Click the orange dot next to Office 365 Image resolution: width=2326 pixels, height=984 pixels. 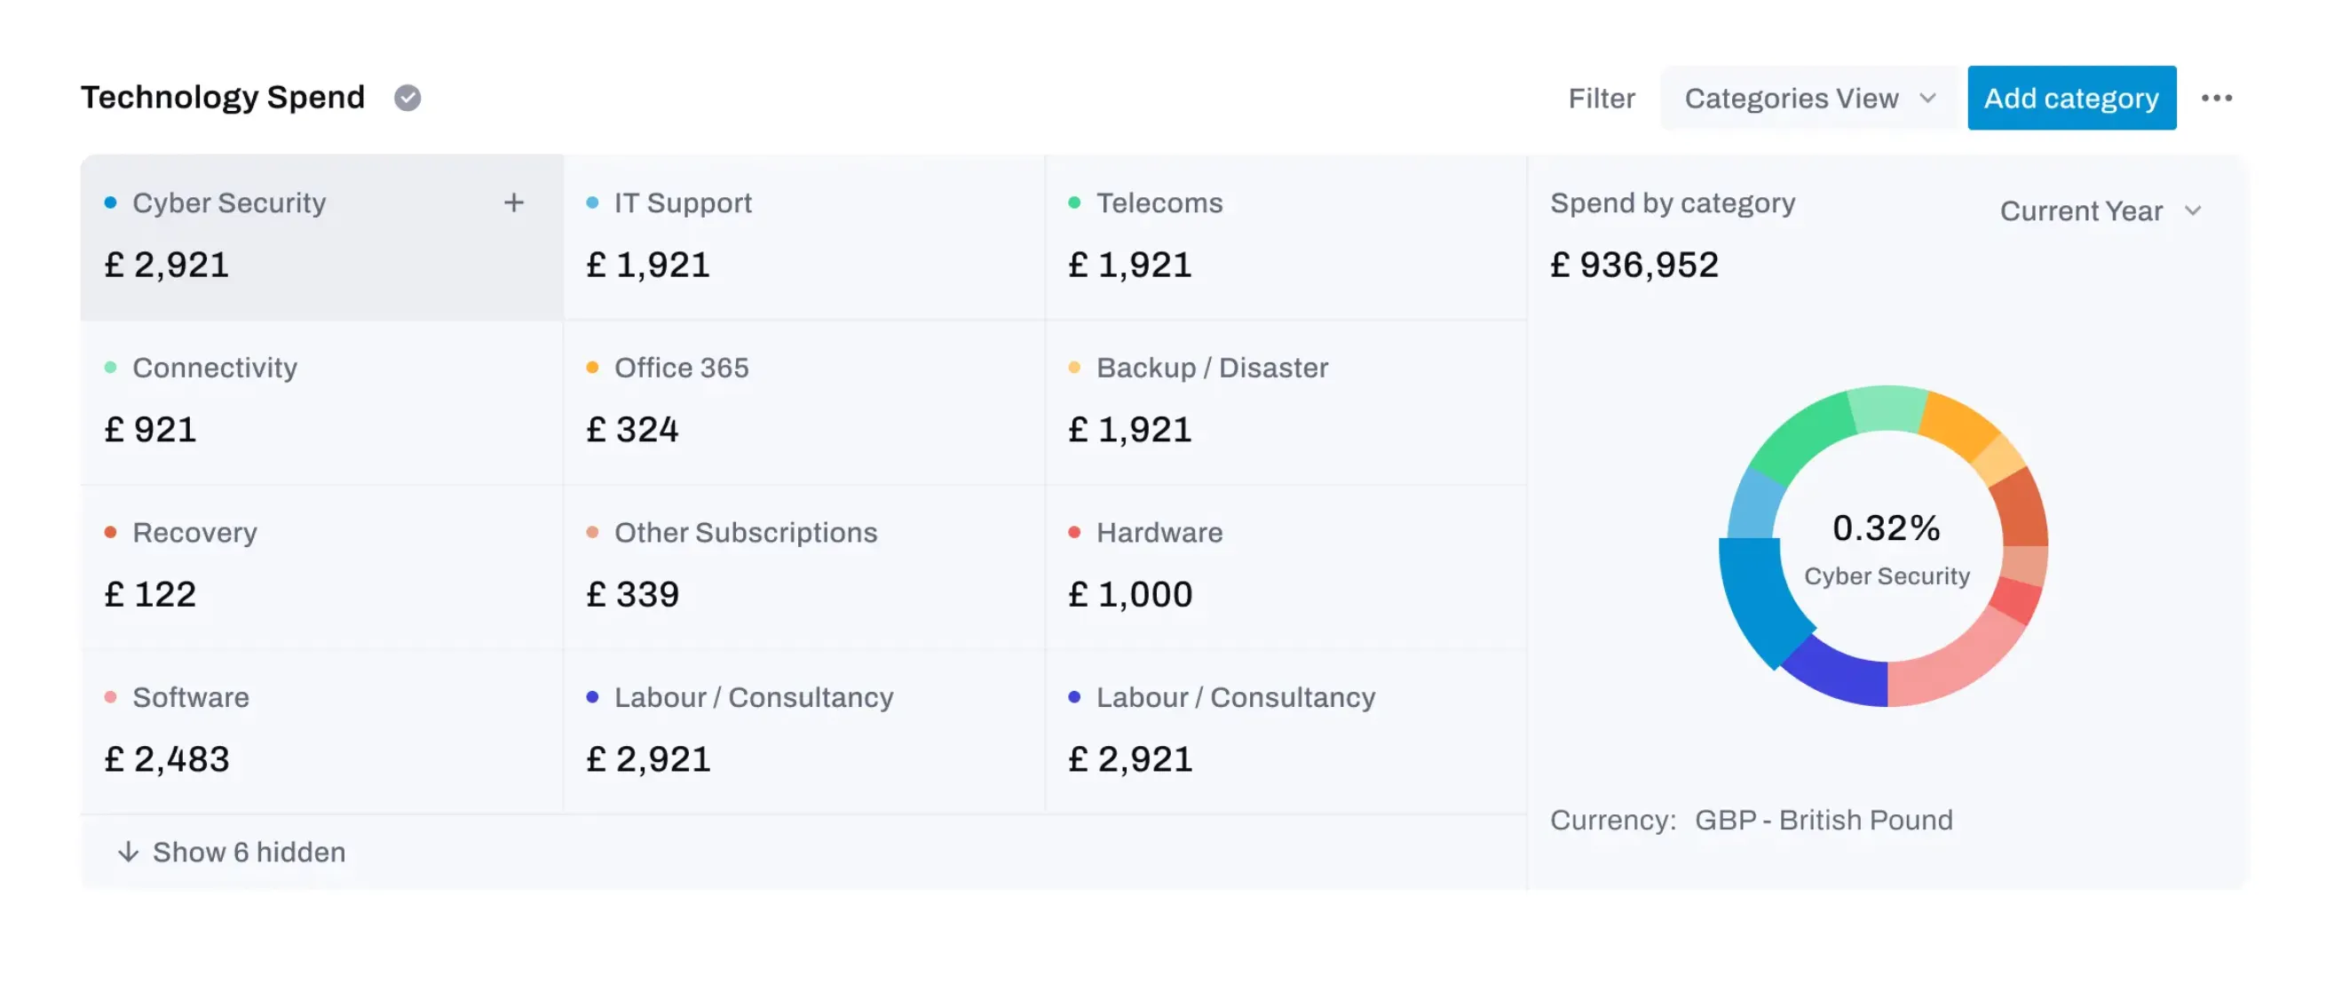(592, 368)
